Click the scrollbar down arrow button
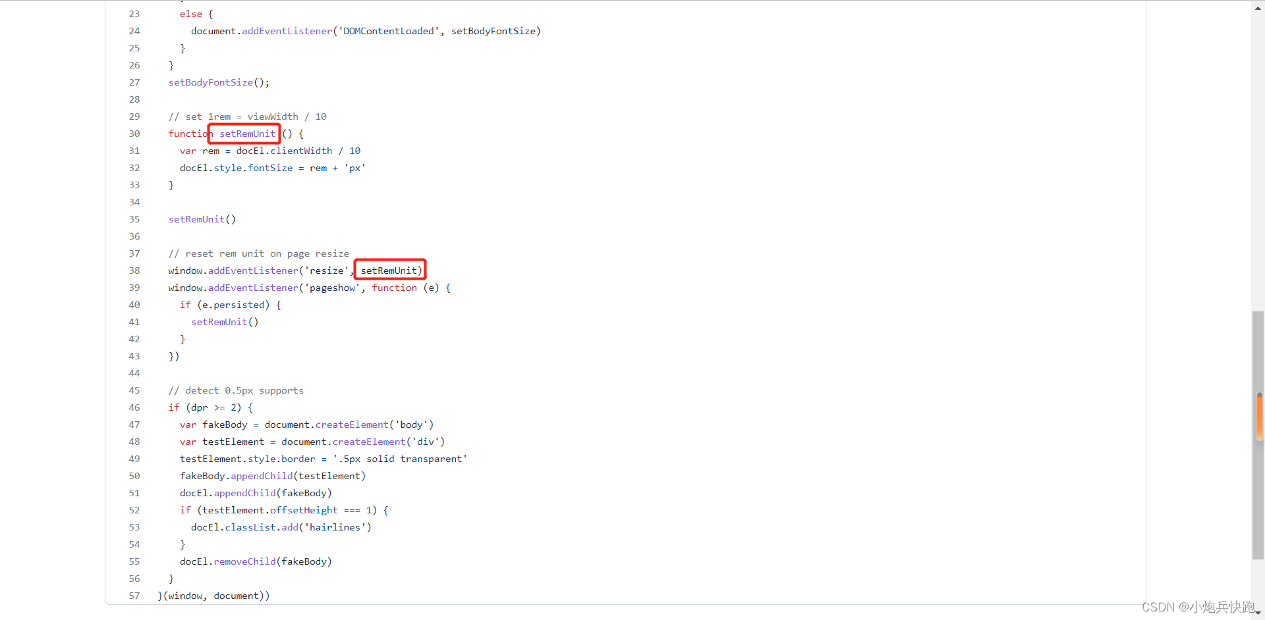 (1258, 613)
